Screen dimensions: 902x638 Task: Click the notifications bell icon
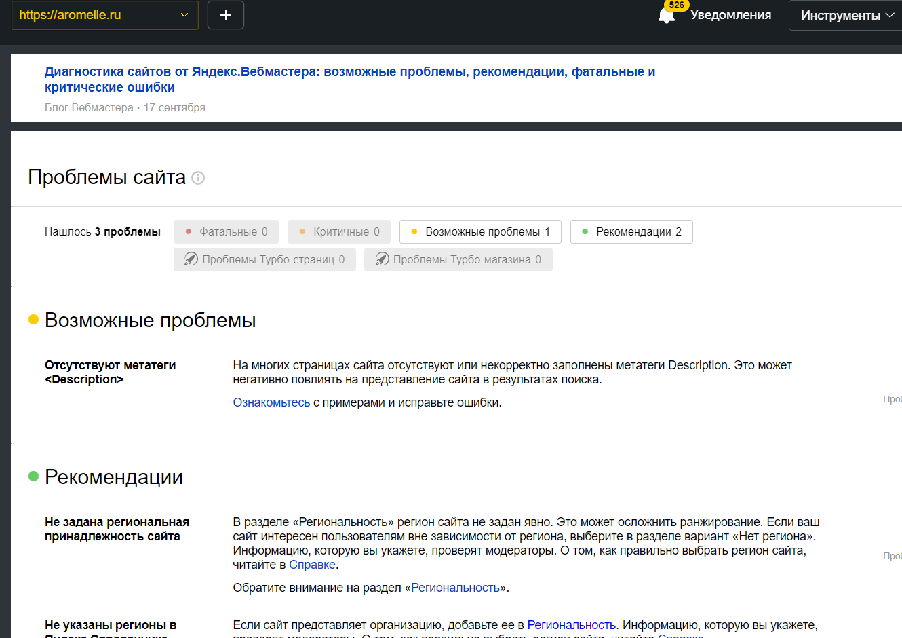coord(666,16)
